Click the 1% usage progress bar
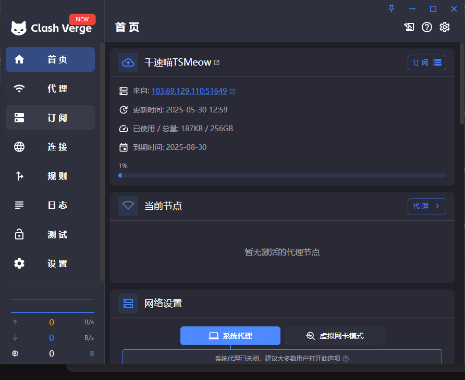The image size is (465, 380). pos(282,175)
